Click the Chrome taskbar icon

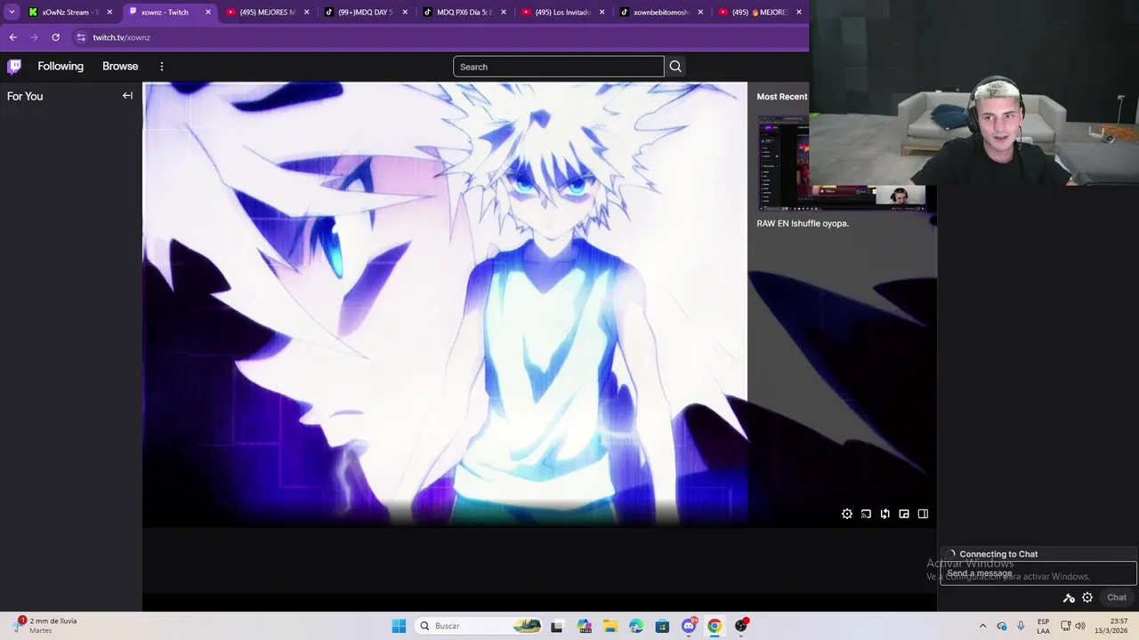pos(715,626)
